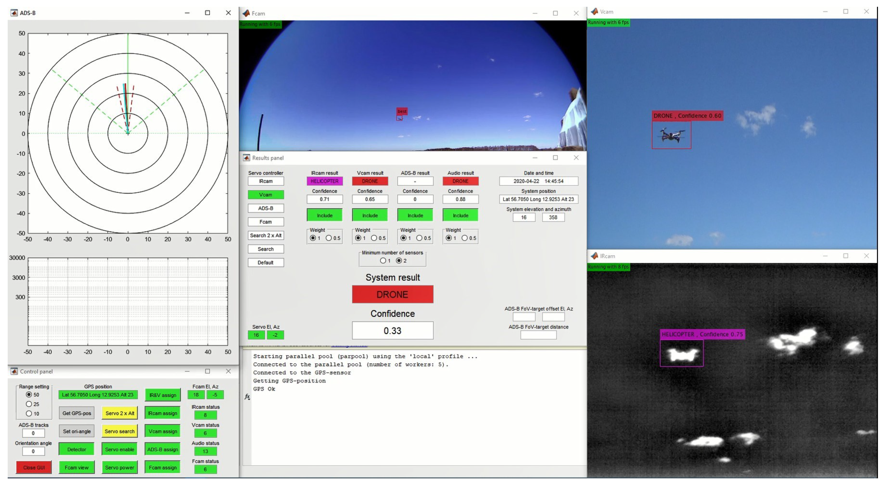Choose 0.5 weight for IRcam result
This screenshot has width=888, height=486.
coord(329,238)
